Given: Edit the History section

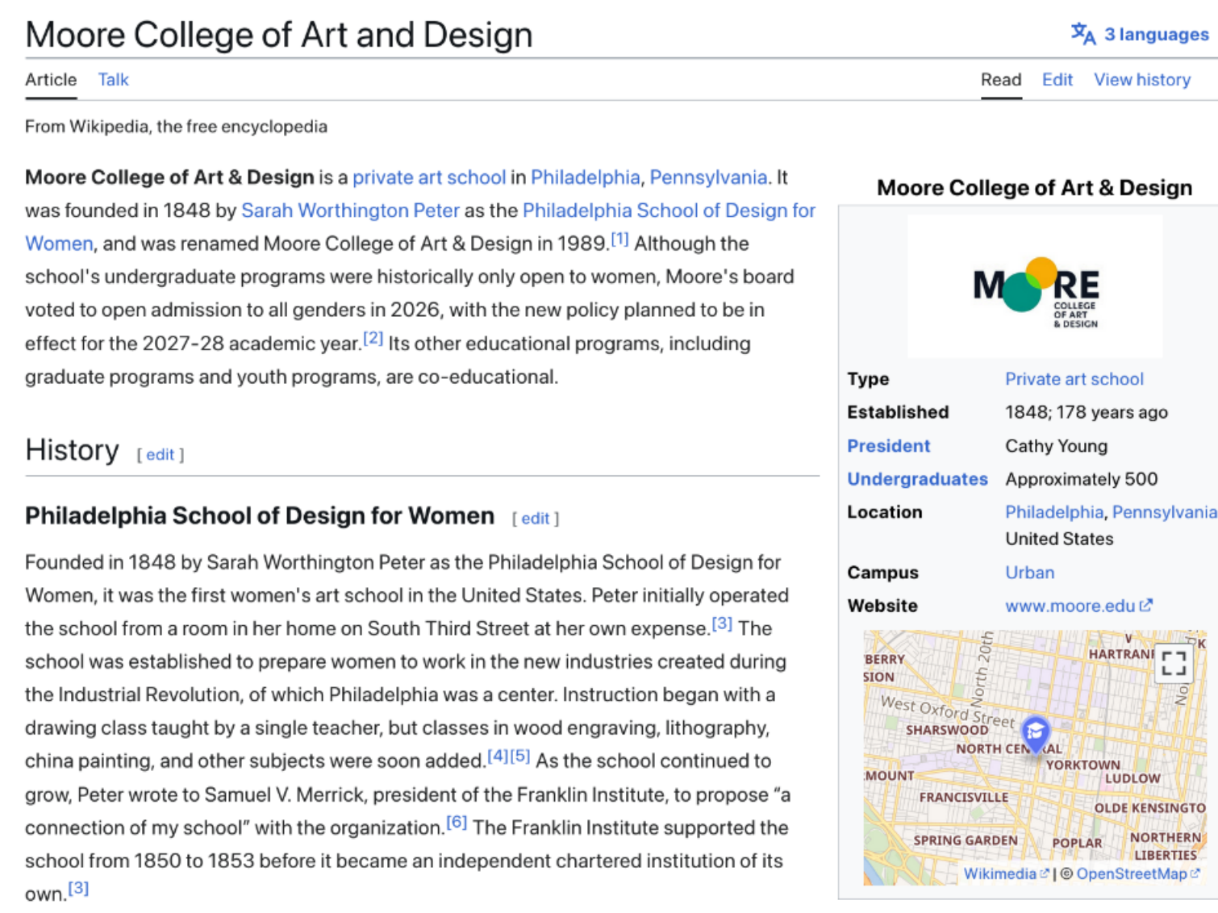Looking at the screenshot, I should coord(160,454).
